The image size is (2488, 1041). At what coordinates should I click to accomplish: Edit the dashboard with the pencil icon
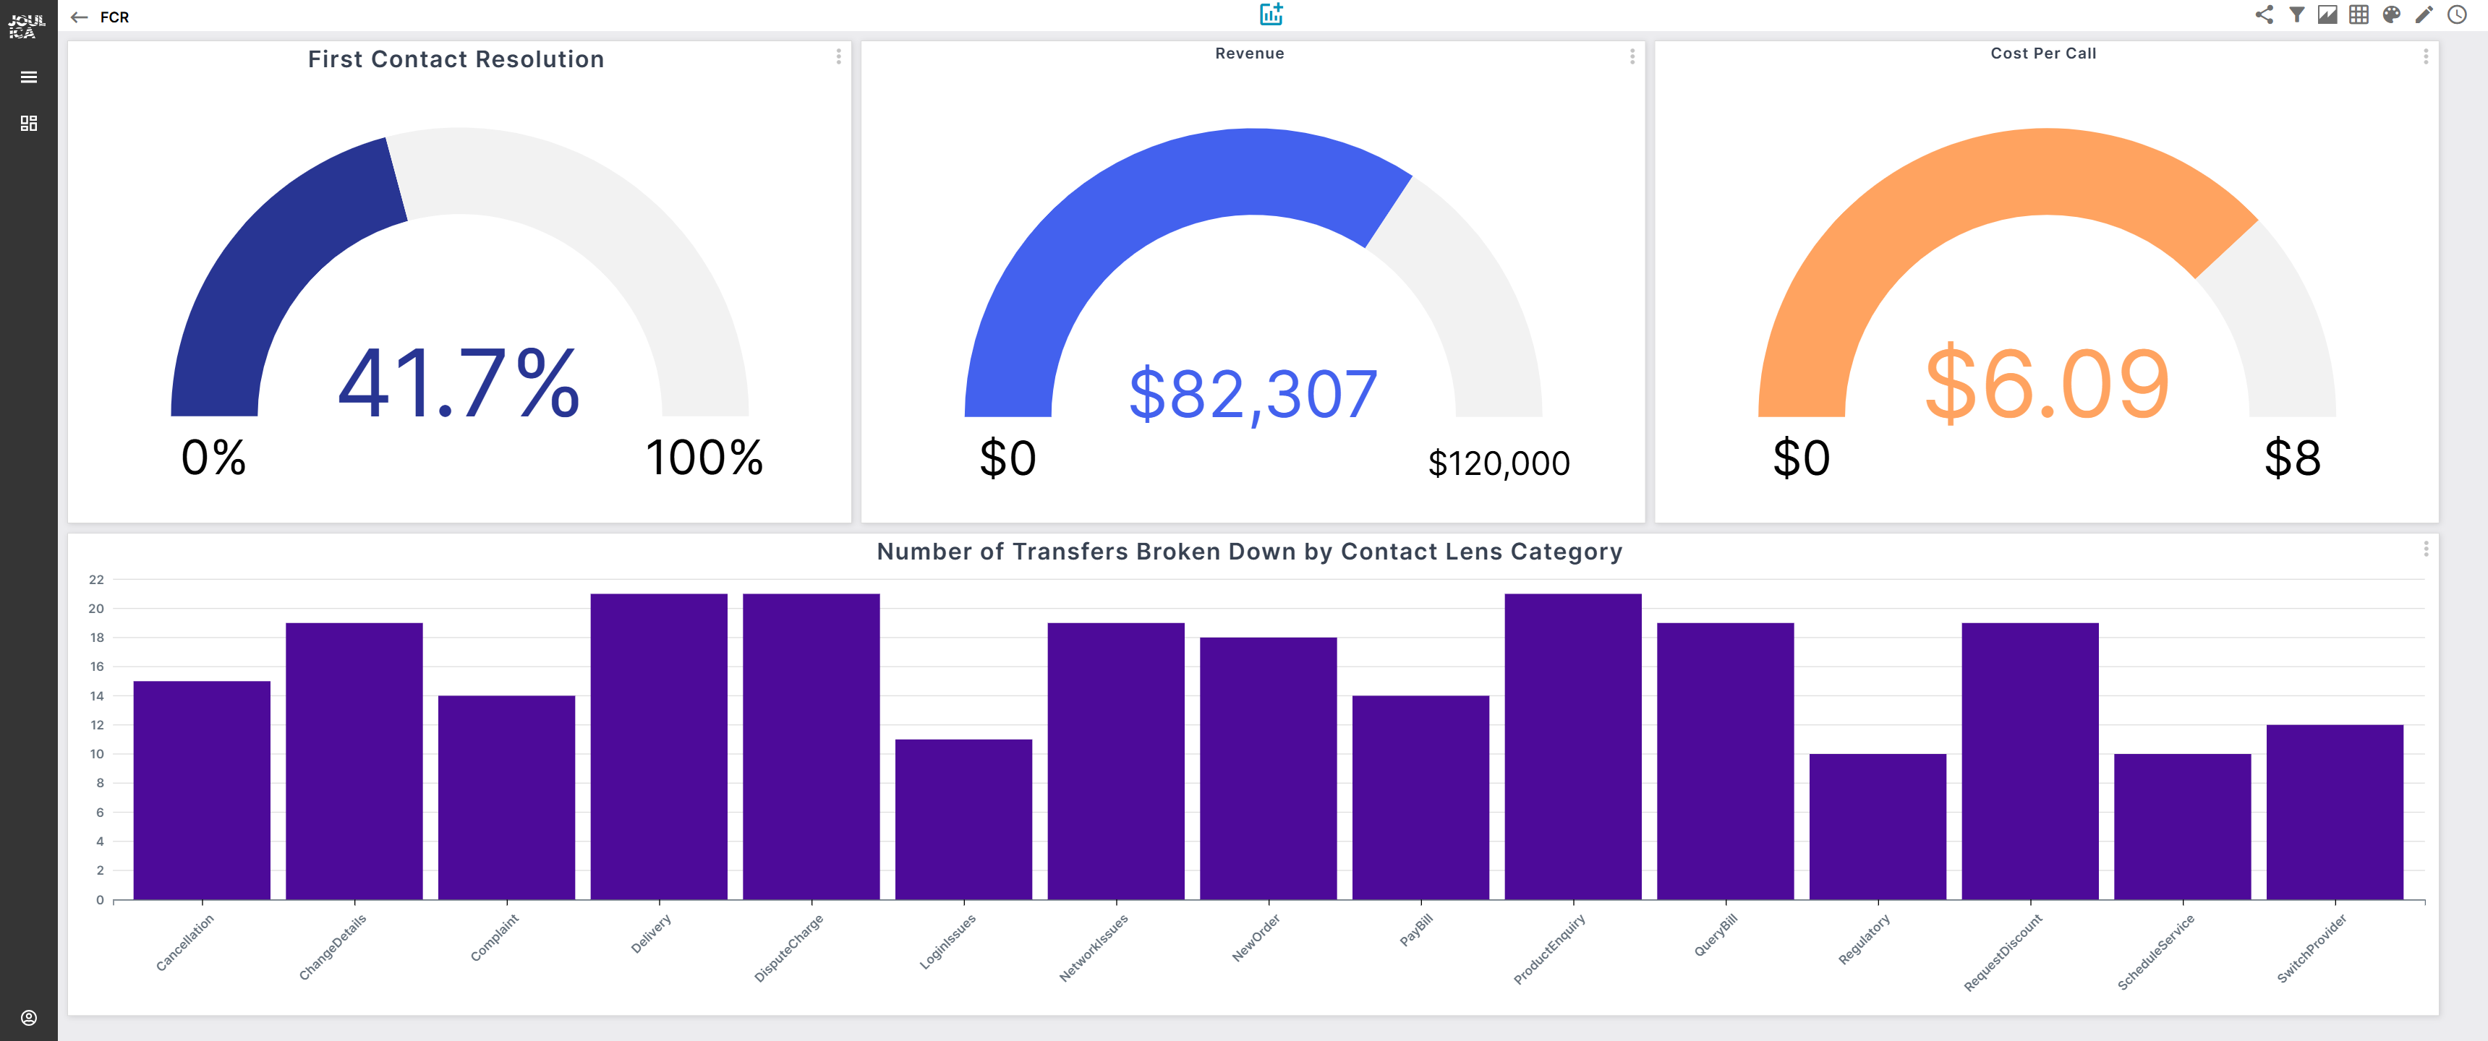point(2424,14)
